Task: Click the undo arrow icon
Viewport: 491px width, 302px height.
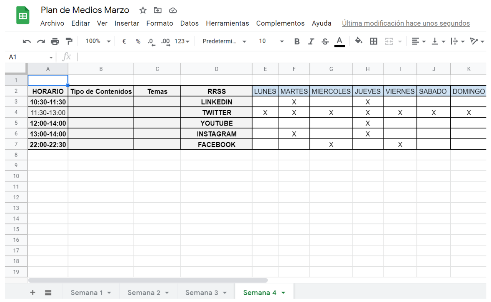Action: tap(26, 41)
